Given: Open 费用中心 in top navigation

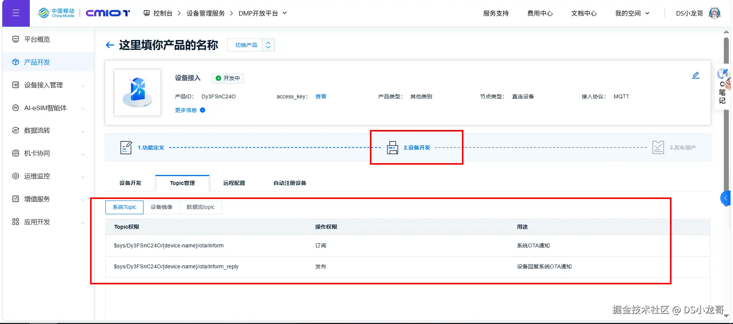Looking at the screenshot, I should coord(540,13).
